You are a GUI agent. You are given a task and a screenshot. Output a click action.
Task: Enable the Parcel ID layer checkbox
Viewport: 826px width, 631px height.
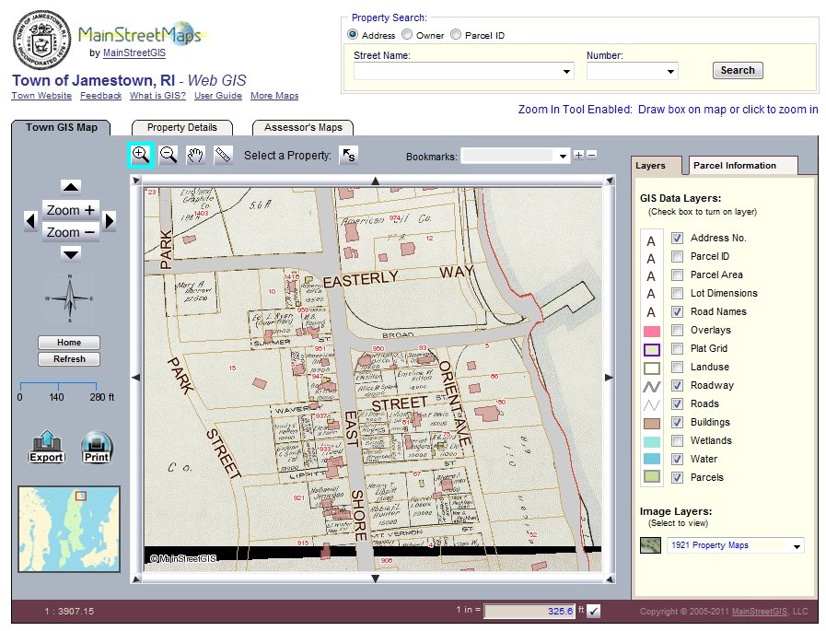675,256
